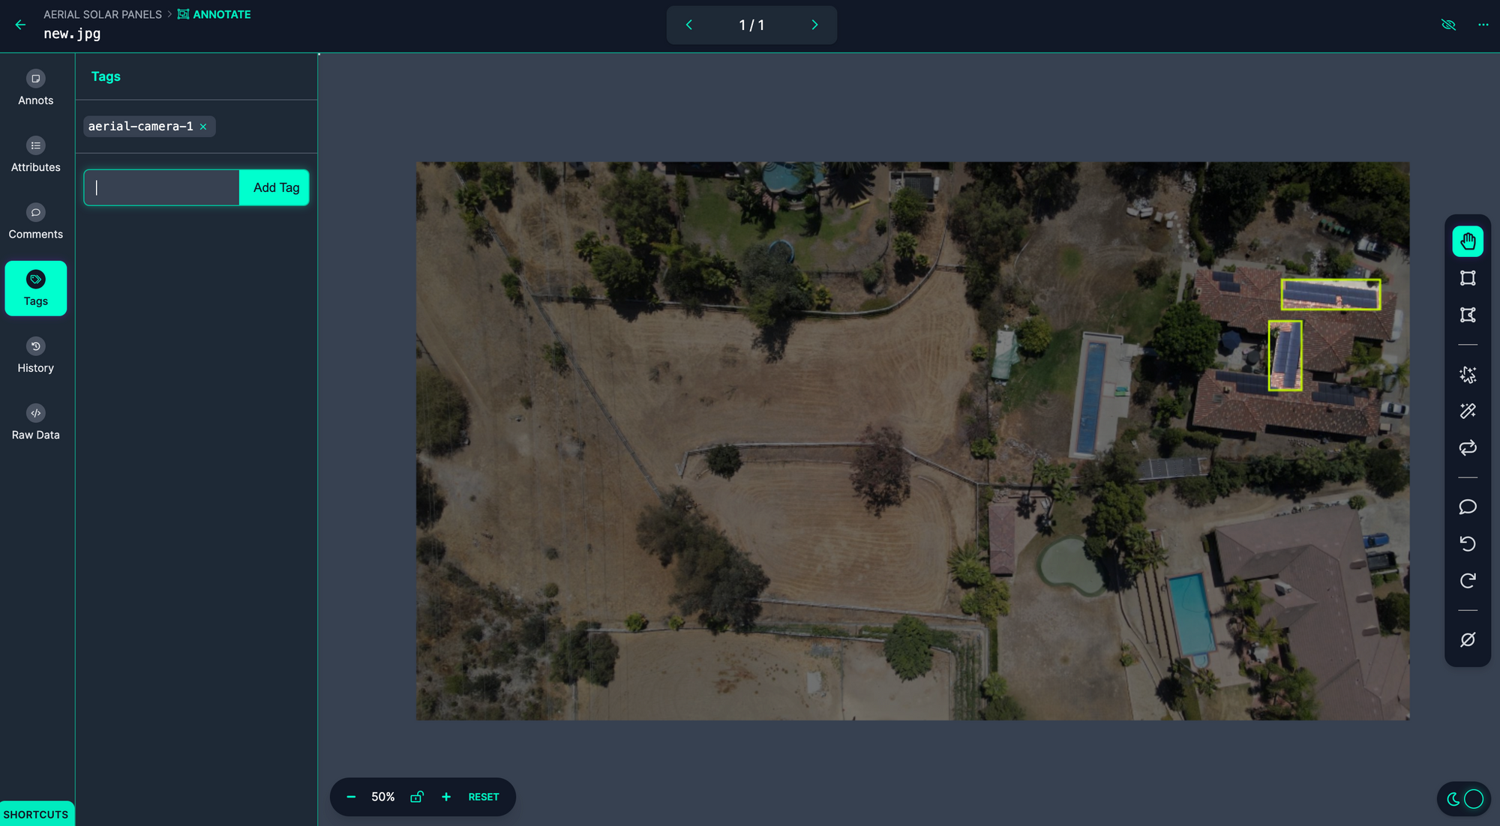Select the comment/bubble tool

tap(1468, 507)
